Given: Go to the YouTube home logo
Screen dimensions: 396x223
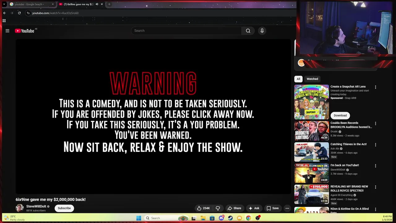Looking at the screenshot, I should point(24,31).
